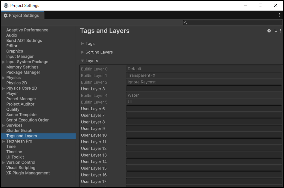Open Audio settings

(12, 35)
